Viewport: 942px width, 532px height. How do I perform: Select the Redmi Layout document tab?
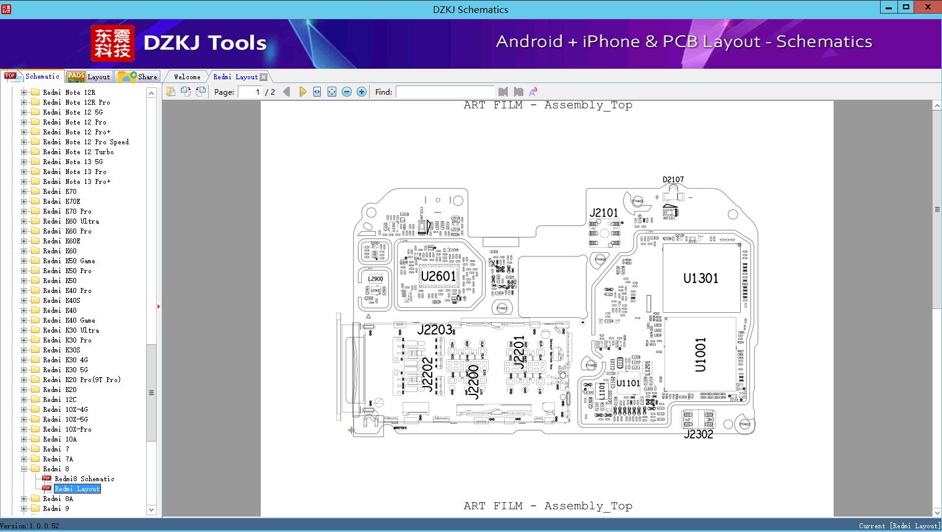235,77
